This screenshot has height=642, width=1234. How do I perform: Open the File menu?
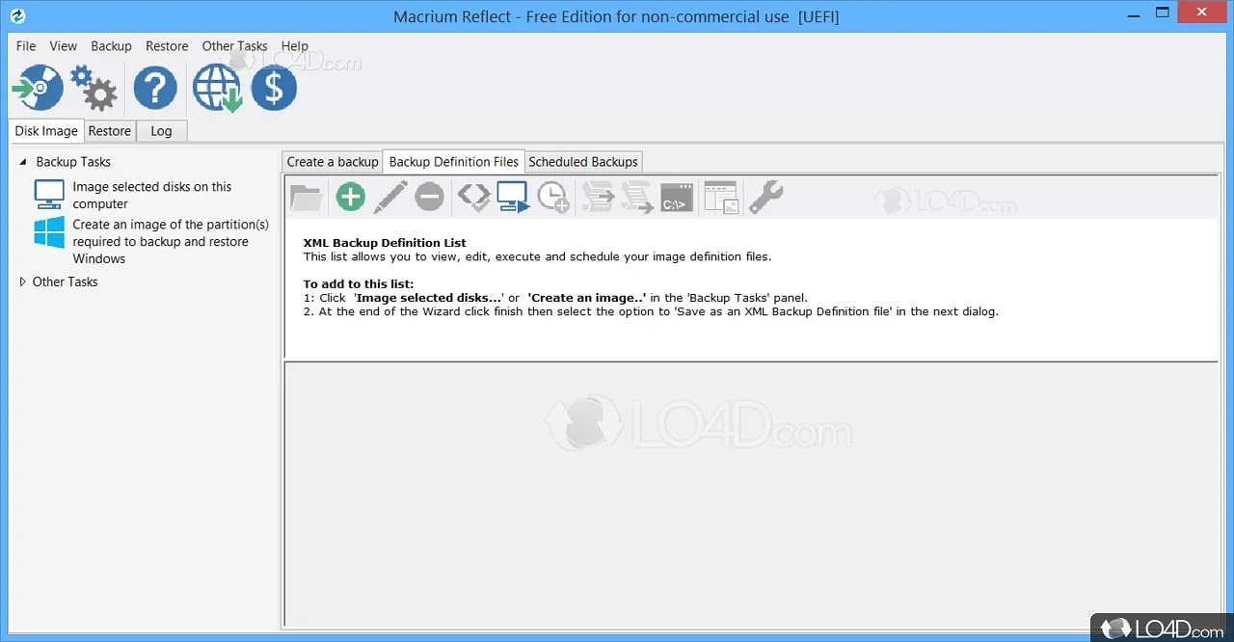click(x=26, y=45)
